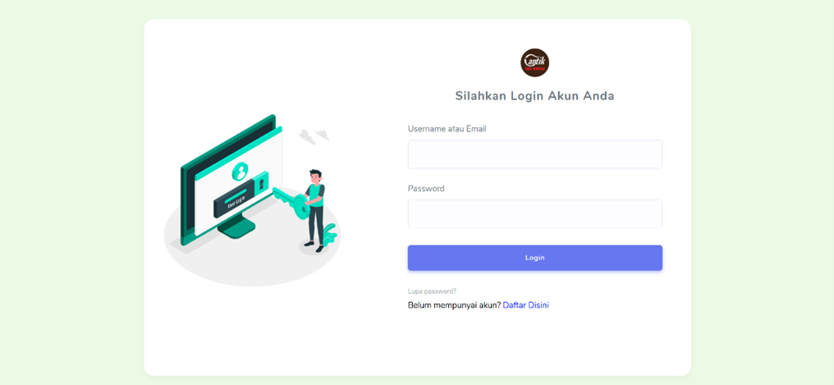Focus the Username atau Email field
The width and height of the screenshot is (834, 385).
[x=534, y=154]
